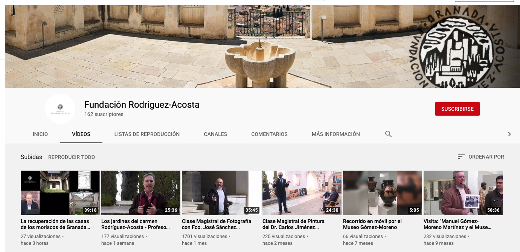Open the 25:36 jardines del carmen thumbnail
Viewport: 520px width, 252px height.
(141, 193)
